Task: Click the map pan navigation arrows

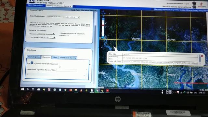Action: click(103, 13)
